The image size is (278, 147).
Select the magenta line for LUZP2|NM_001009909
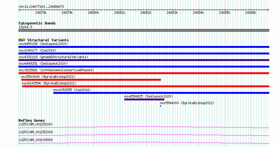144,143
